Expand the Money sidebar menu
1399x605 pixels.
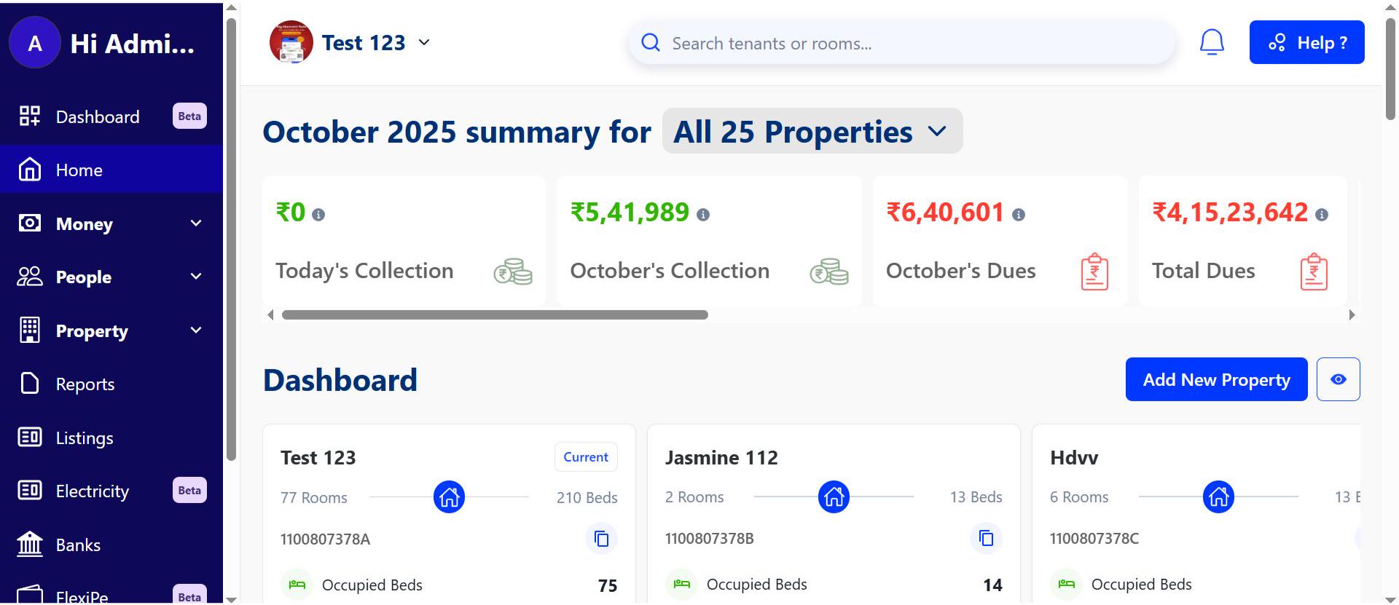coord(111,224)
